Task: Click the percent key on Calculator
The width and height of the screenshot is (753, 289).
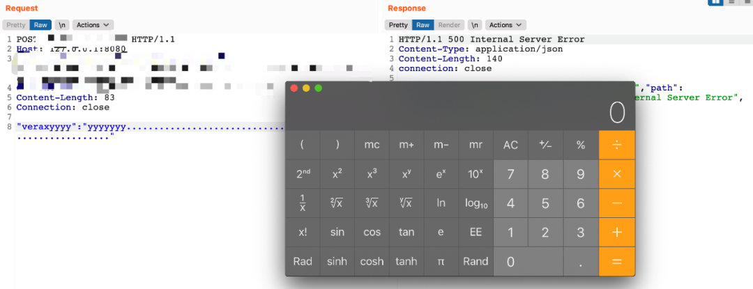Action: [x=581, y=146]
